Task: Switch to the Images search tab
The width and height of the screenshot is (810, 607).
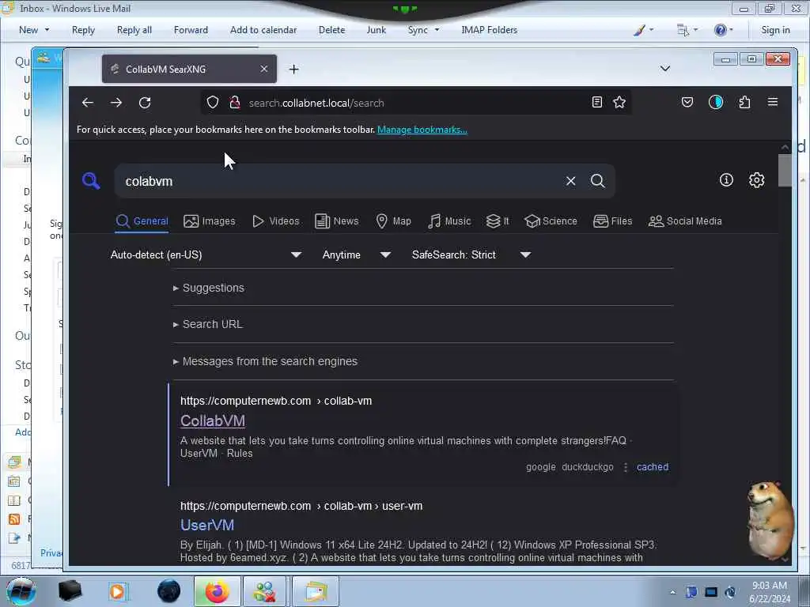Action: point(209,221)
